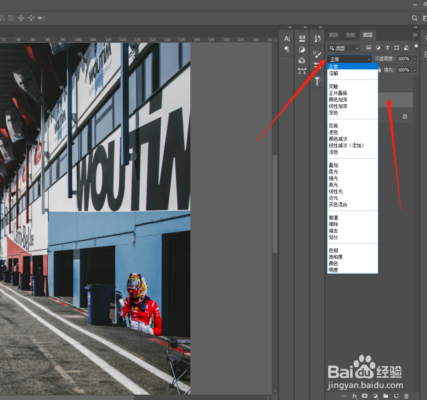Open the 填充 fill slider arrow
The image size is (427, 400).
tap(415, 70)
